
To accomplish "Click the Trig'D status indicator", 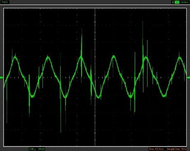I will click(x=5, y=2).
